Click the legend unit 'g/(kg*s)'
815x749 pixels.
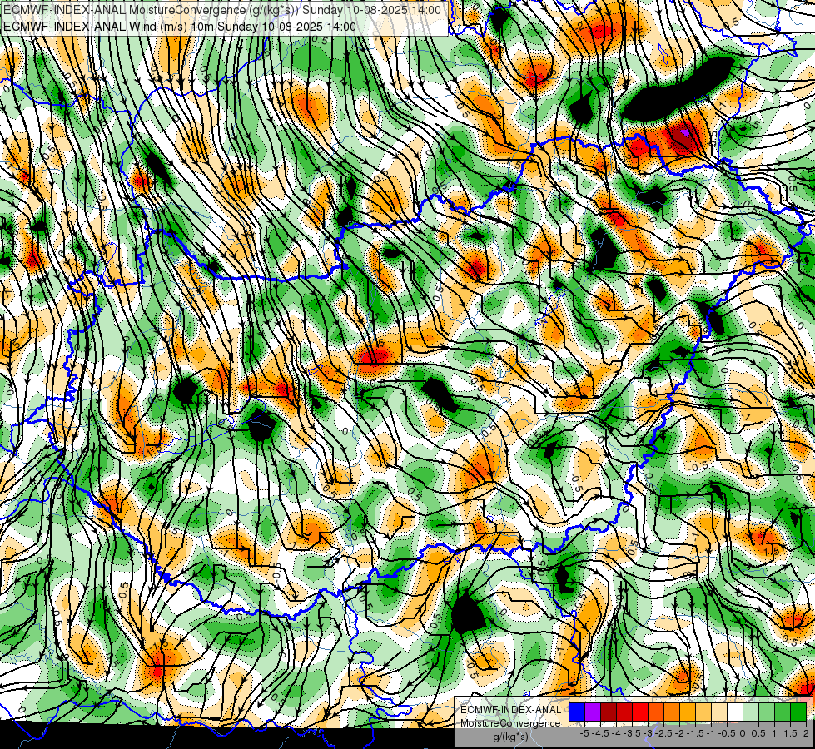[511, 737]
